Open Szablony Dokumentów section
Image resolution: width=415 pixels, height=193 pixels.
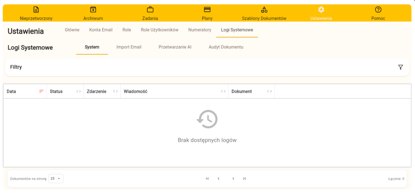point(264,13)
